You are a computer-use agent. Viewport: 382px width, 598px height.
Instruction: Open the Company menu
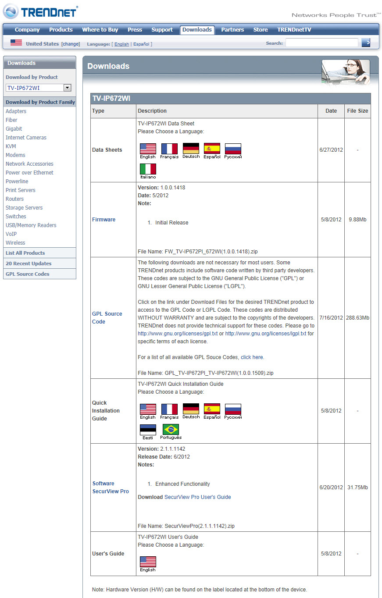point(27,30)
